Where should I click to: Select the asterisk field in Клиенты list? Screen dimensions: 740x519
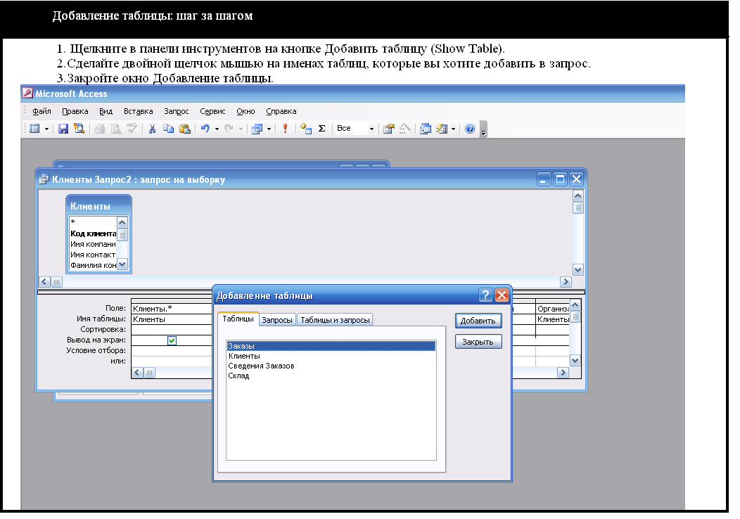tap(93, 222)
